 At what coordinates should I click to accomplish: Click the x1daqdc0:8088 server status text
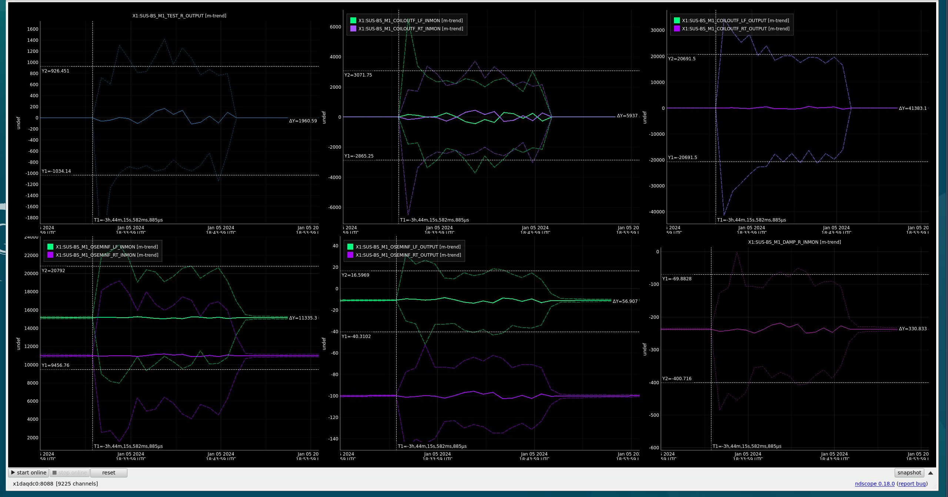tap(33, 484)
